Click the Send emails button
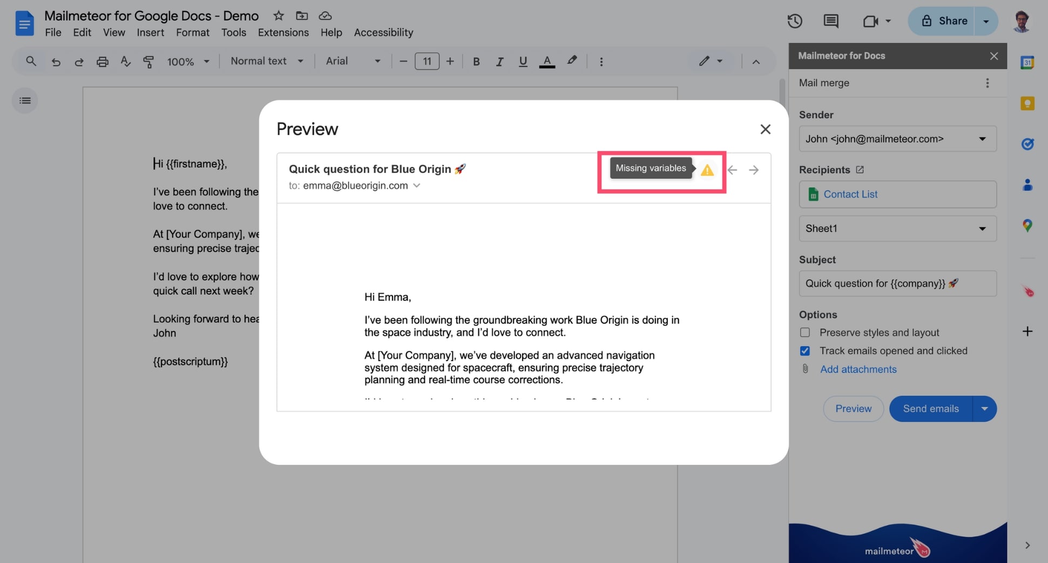 (x=931, y=409)
